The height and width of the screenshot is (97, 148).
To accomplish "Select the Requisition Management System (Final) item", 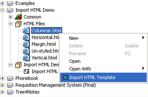I will click(x=56, y=85).
